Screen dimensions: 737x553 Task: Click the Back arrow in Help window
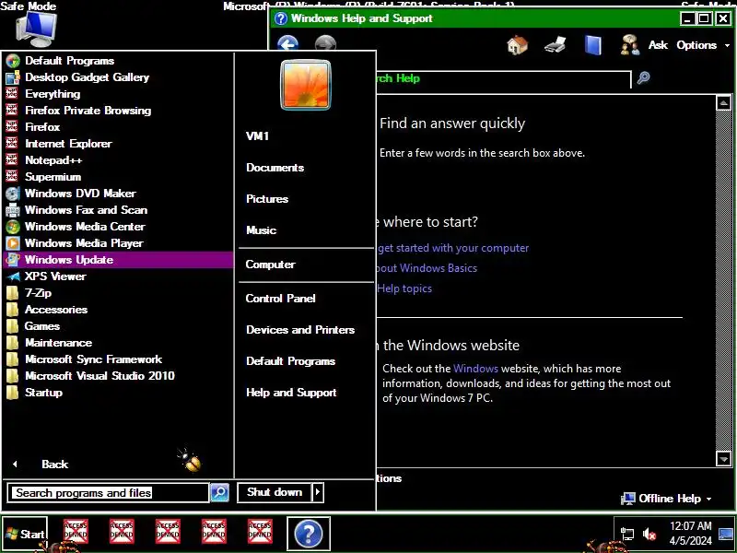tap(287, 43)
